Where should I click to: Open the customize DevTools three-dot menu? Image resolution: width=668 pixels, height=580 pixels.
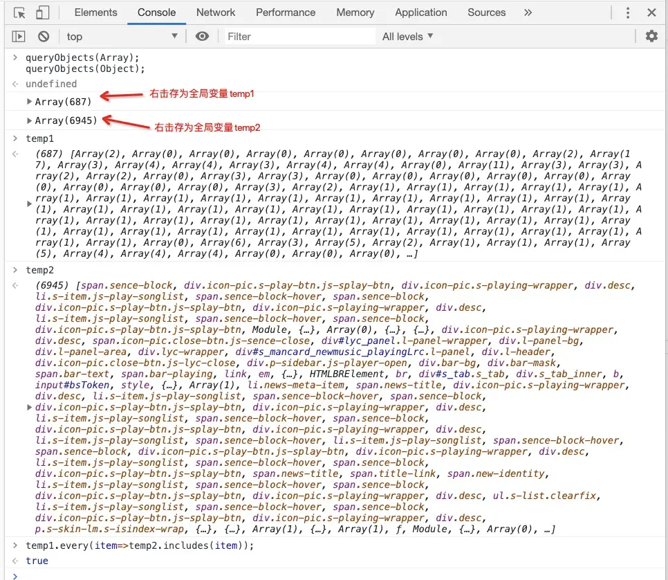click(x=627, y=12)
